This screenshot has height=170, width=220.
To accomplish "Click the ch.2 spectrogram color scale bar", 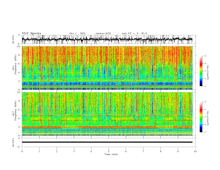I will 201,117.
